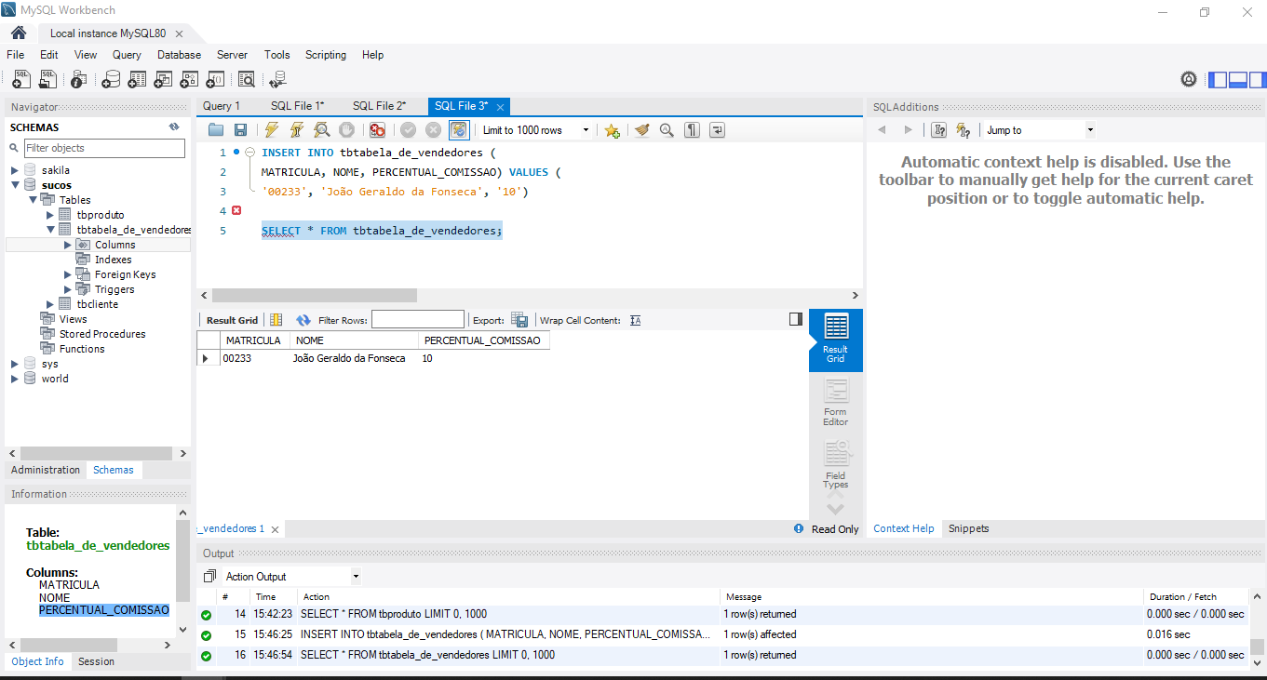Click the Result Grid side button
The image size is (1267, 680).
[836, 340]
